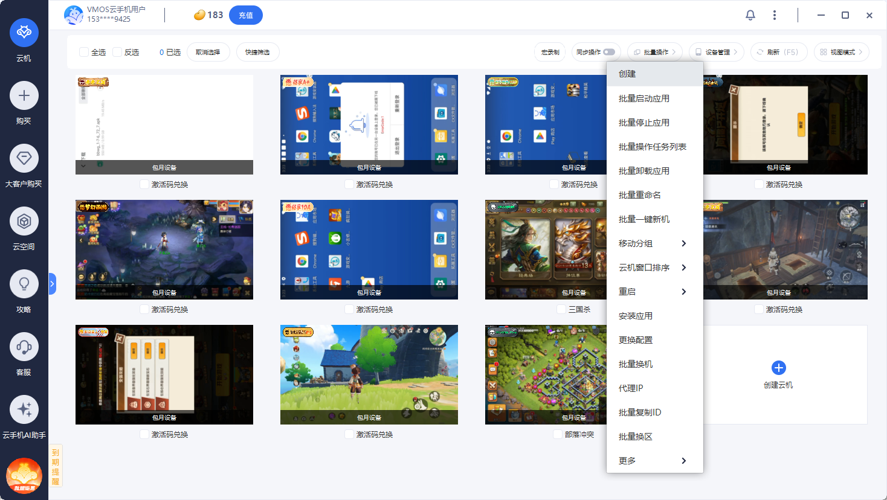Open the notifications bell
Image resolution: width=887 pixels, height=500 pixels.
(750, 15)
